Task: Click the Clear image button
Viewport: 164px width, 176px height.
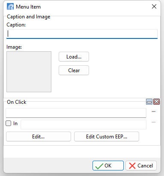Action: 74,70
